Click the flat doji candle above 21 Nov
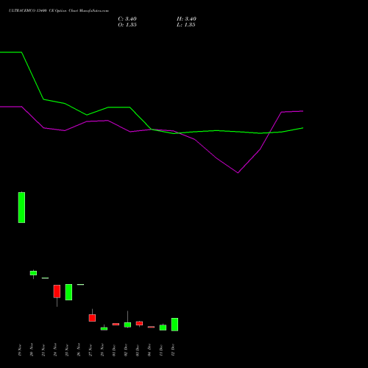This screenshot has height=368, width=368. pos(45,278)
